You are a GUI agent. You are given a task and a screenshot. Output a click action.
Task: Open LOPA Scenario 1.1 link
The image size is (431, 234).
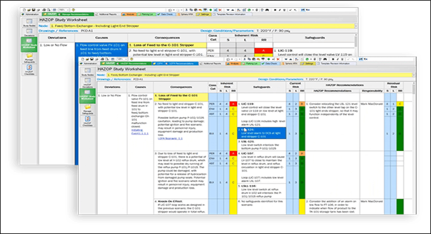170,138
